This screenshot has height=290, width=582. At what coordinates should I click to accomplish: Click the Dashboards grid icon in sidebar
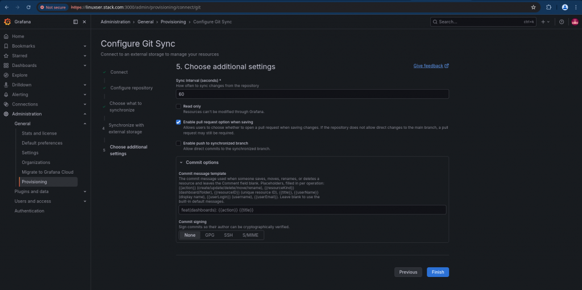(6, 65)
